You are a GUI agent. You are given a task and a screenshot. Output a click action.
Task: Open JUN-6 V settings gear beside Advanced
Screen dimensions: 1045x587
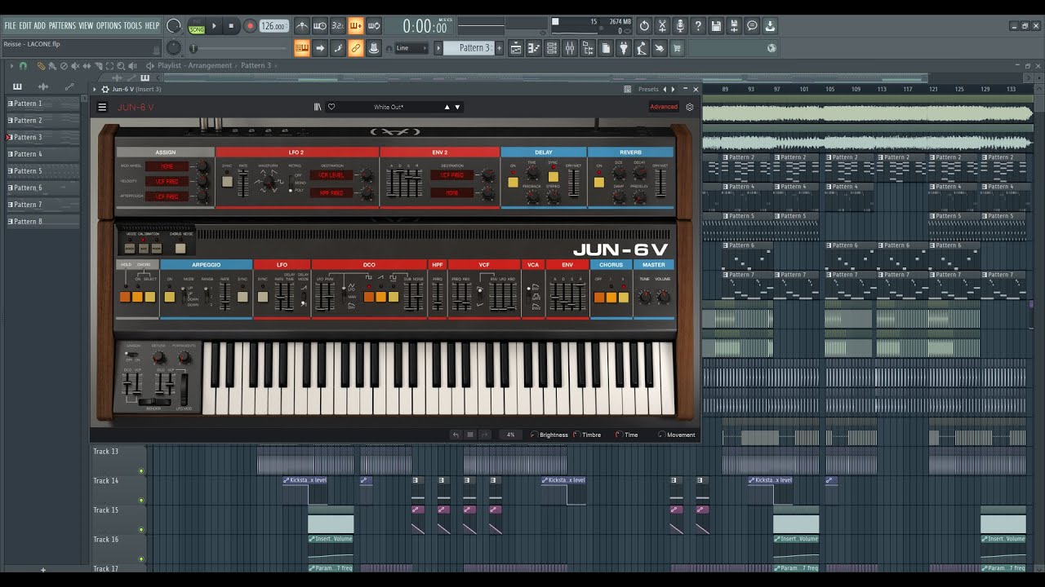tap(690, 107)
